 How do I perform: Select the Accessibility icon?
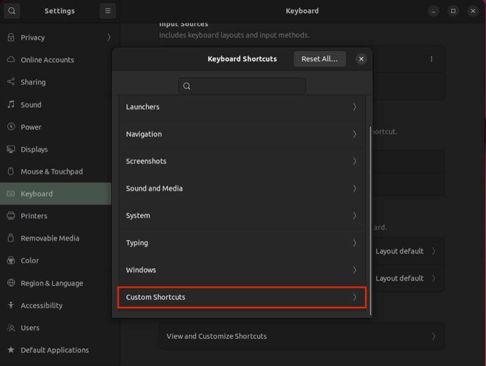click(10, 305)
